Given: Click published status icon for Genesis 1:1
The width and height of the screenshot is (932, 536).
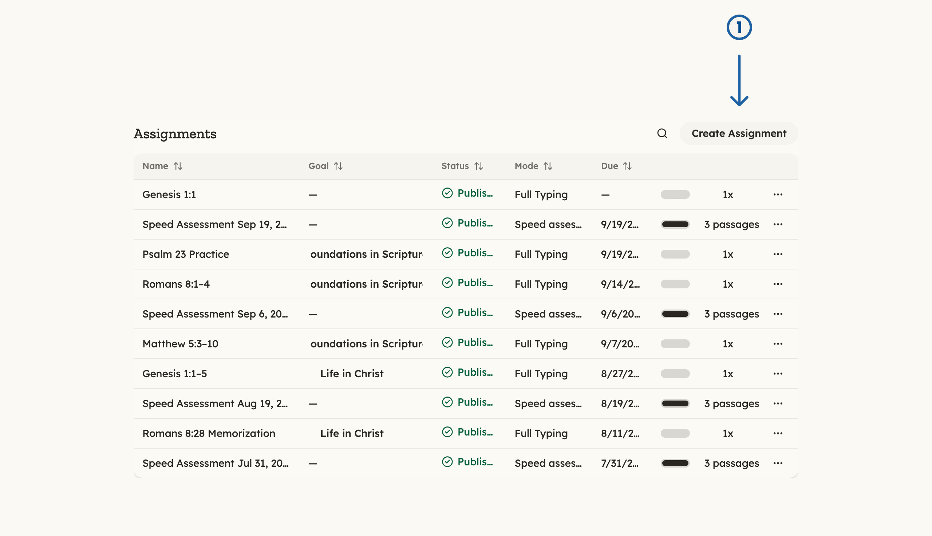Looking at the screenshot, I should coord(447,193).
